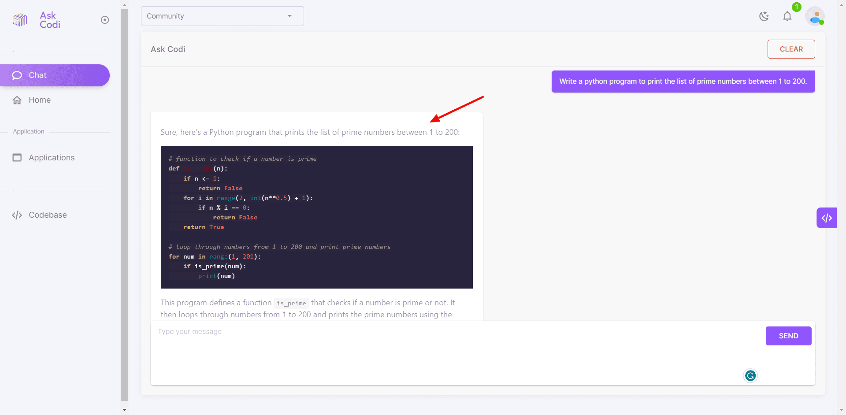Open the floating purple code panel button
Viewport: 846px width, 415px height.
point(826,218)
